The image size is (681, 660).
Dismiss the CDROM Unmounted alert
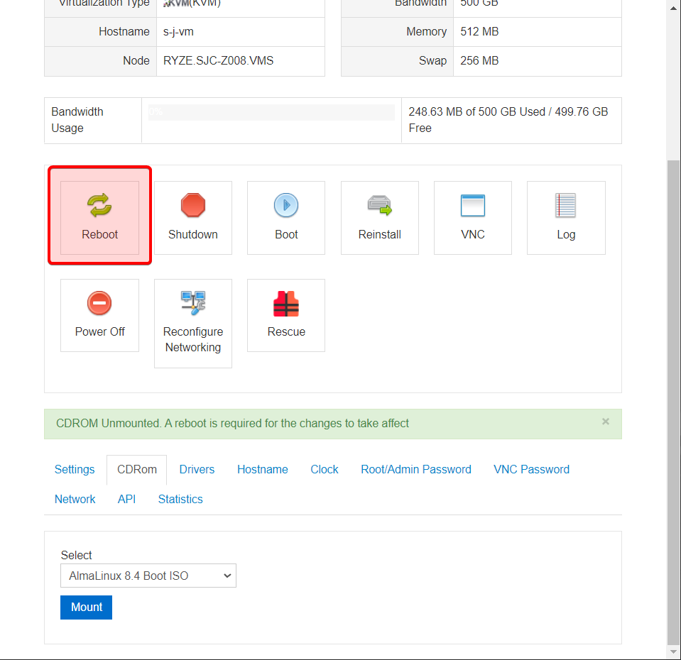point(605,422)
